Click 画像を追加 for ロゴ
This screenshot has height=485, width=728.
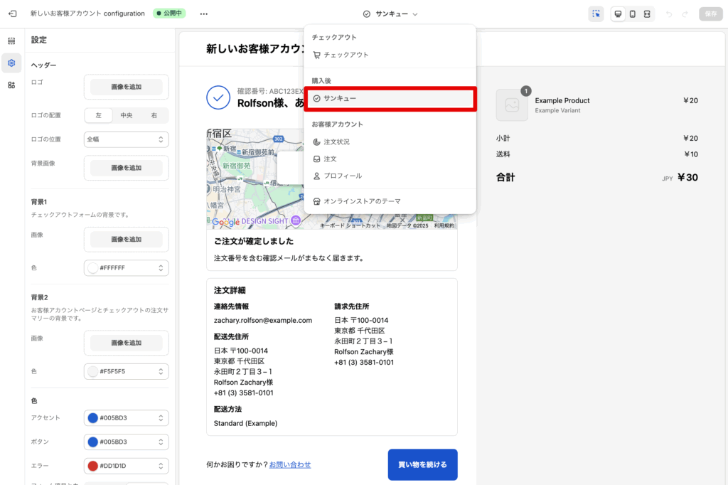(127, 87)
